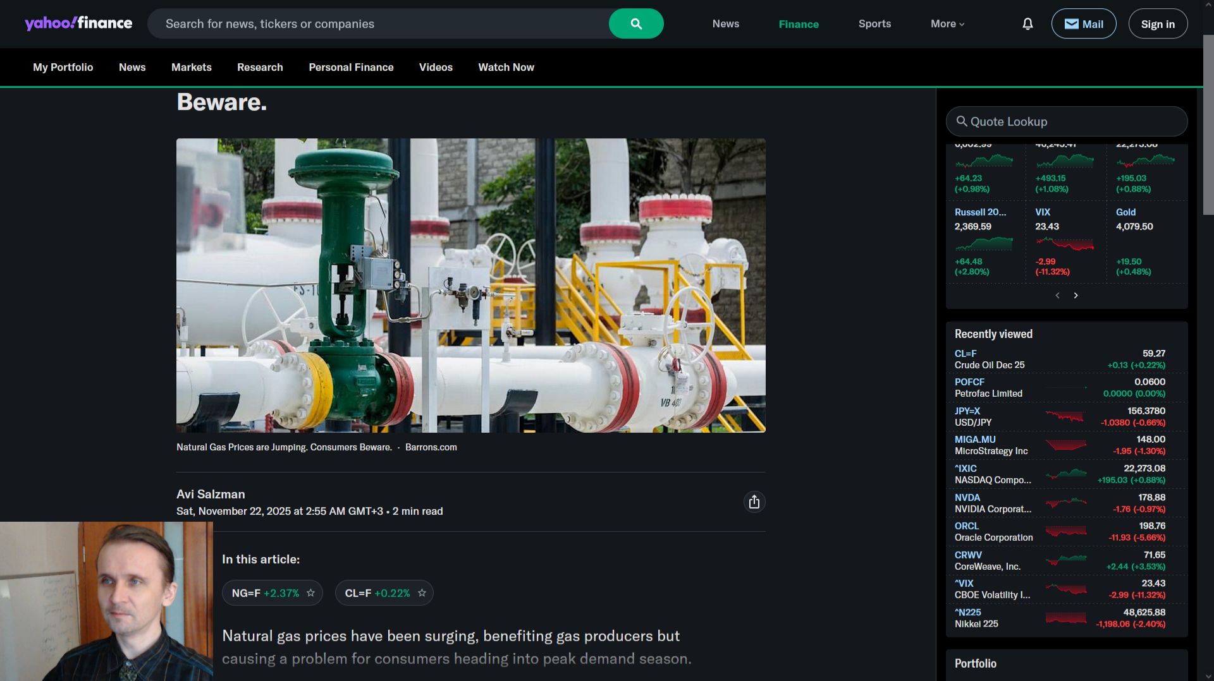
Task: Click the green search magnifier button
Action: (636, 24)
